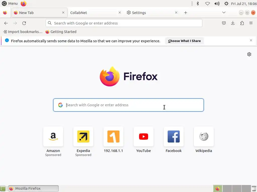Image resolution: width=257 pixels, height=192 pixels.
Task: Switch to the CollabNet tab
Action: pos(96,12)
